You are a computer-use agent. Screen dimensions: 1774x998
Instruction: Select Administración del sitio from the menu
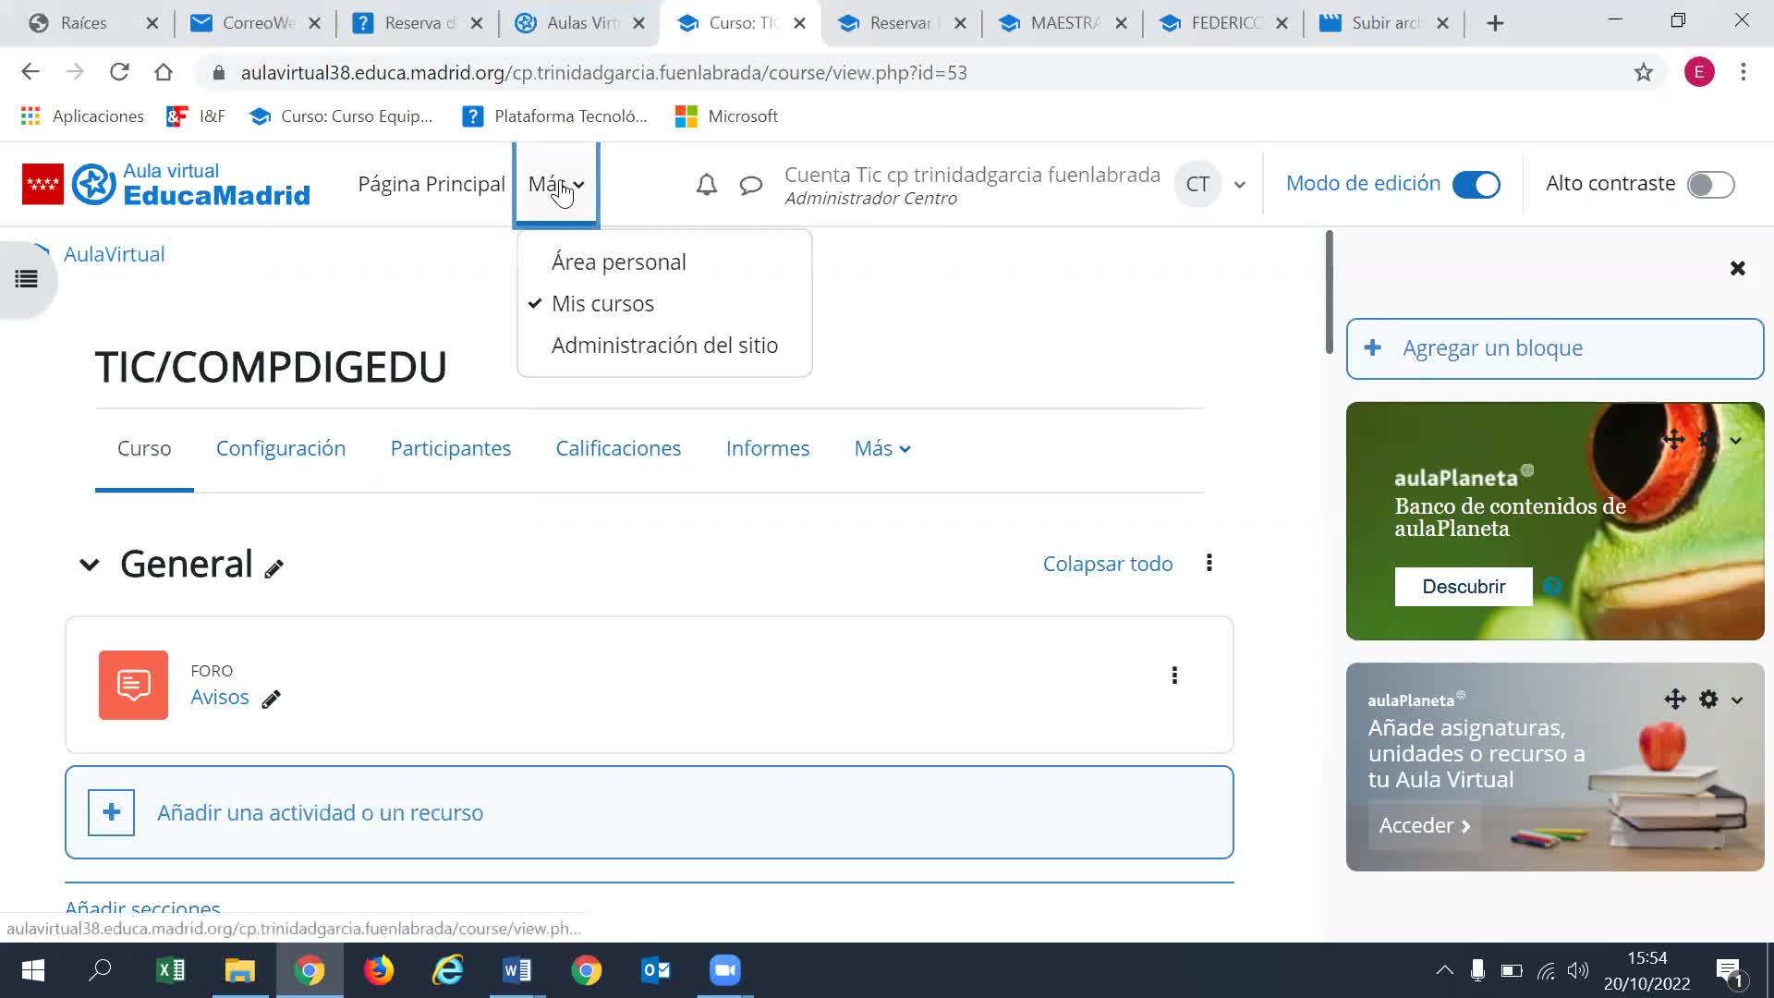pos(664,345)
